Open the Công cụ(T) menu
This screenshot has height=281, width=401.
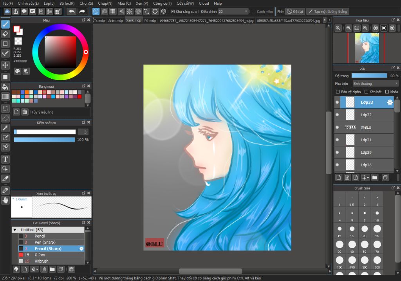163,3
